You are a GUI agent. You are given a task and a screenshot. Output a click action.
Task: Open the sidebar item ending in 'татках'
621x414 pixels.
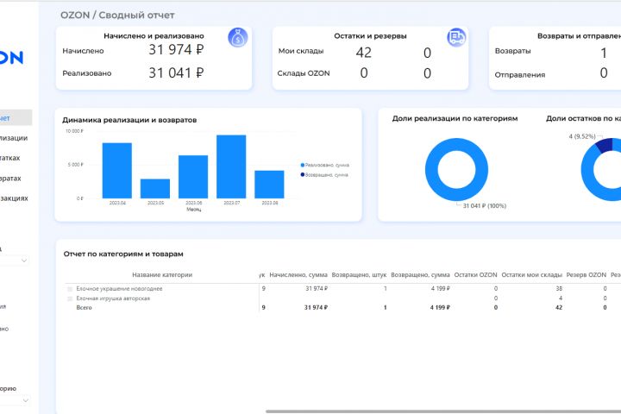pos(9,158)
